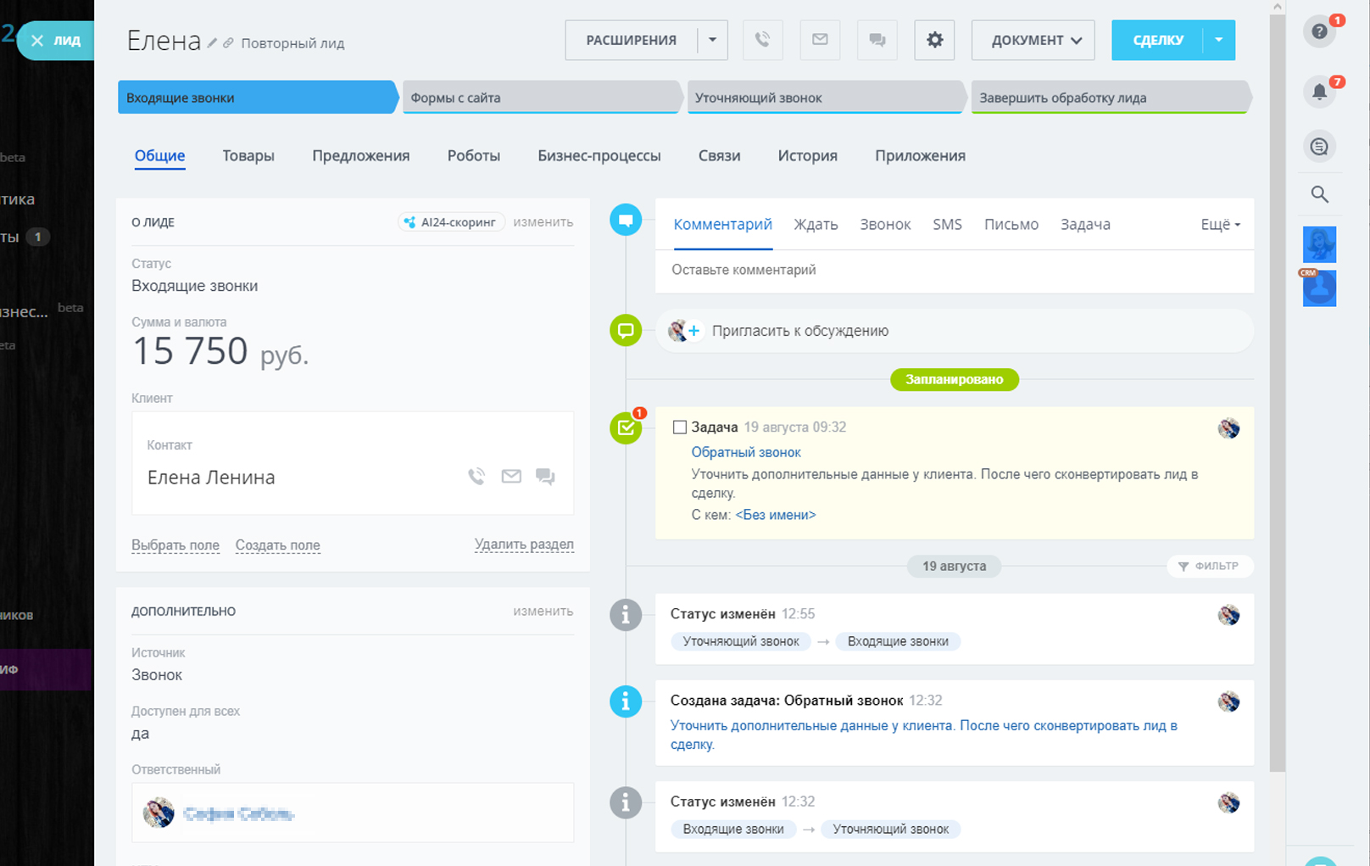Viewport: 1370px width, 866px height.
Task: Open notifications bell icon in right sidebar
Action: [x=1319, y=92]
